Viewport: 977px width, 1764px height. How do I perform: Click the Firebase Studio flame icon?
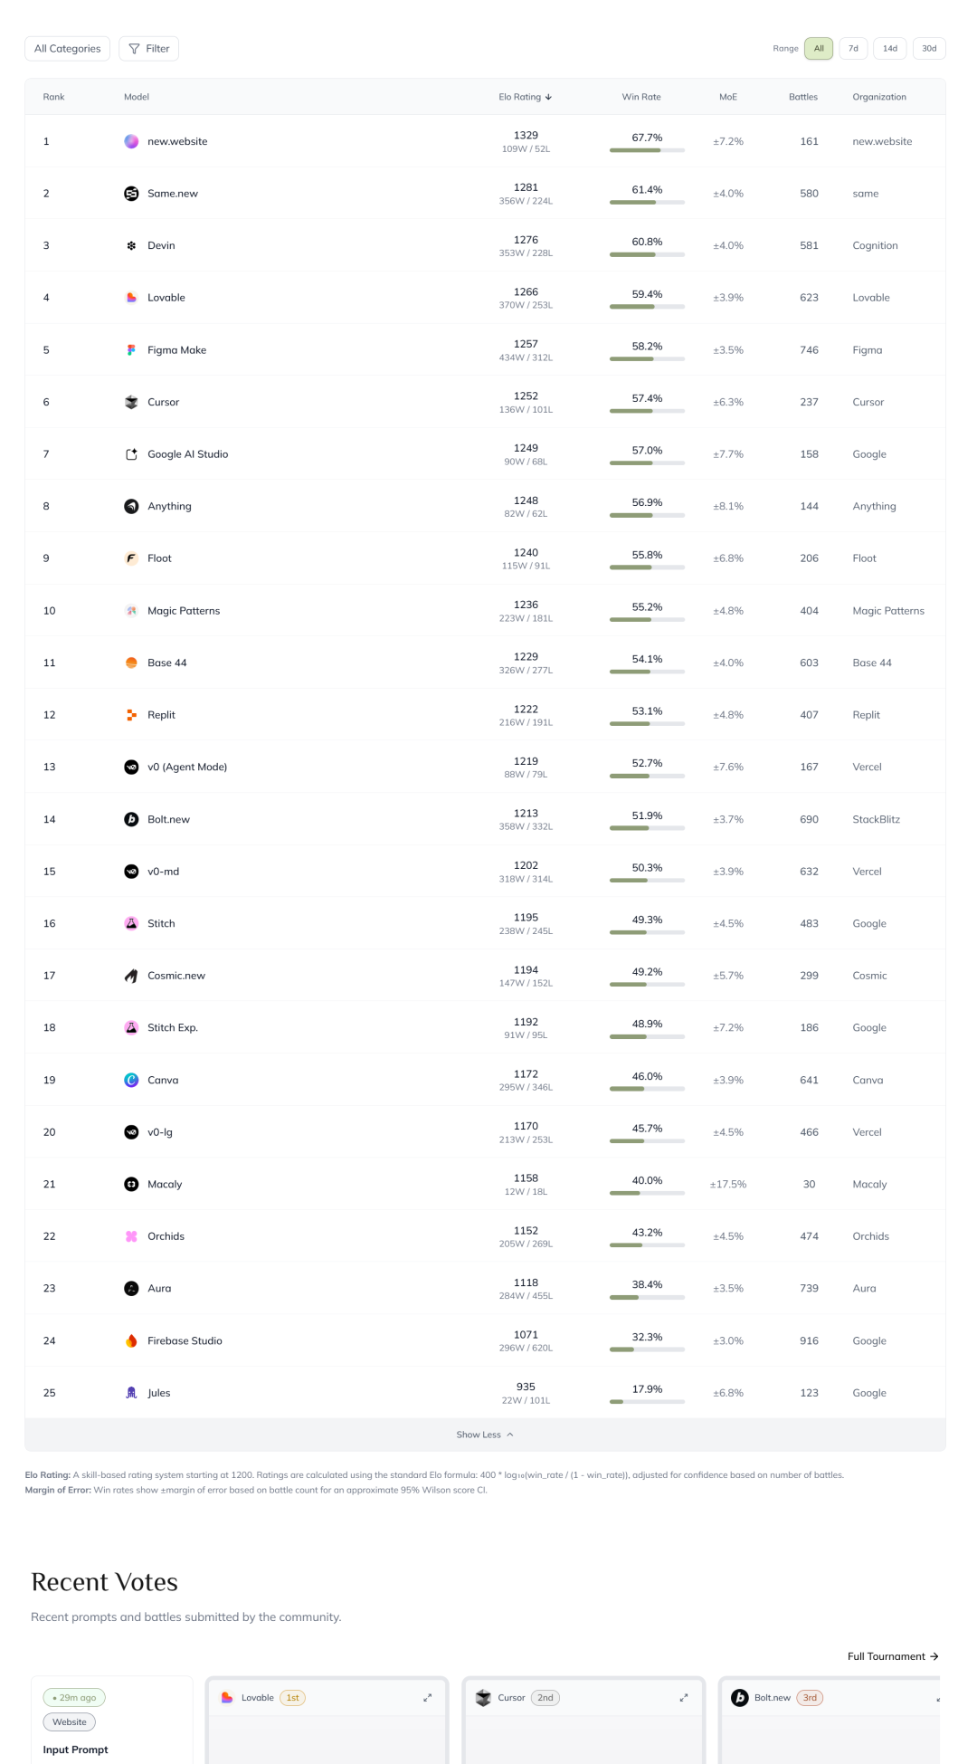pyautogui.click(x=131, y=1340)
